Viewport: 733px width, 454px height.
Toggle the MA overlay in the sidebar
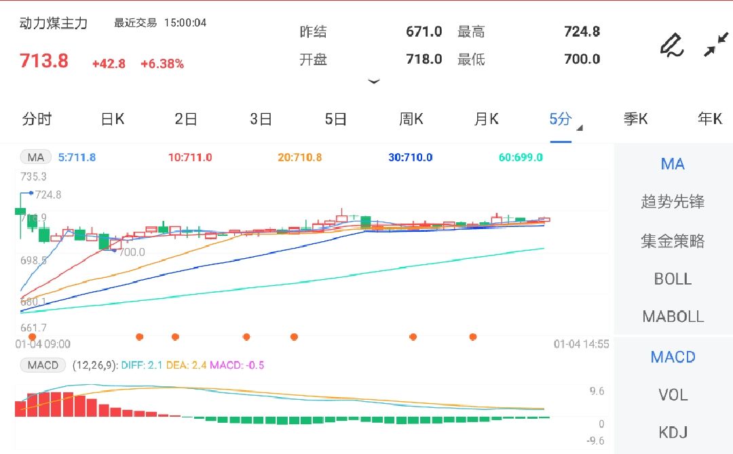point(673,163)
